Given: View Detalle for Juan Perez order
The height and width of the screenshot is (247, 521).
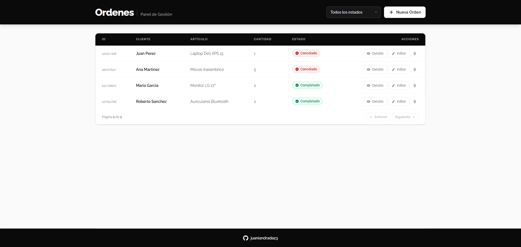Looking at the screenshot, I should pyautogui.click(x=375, y=53).
